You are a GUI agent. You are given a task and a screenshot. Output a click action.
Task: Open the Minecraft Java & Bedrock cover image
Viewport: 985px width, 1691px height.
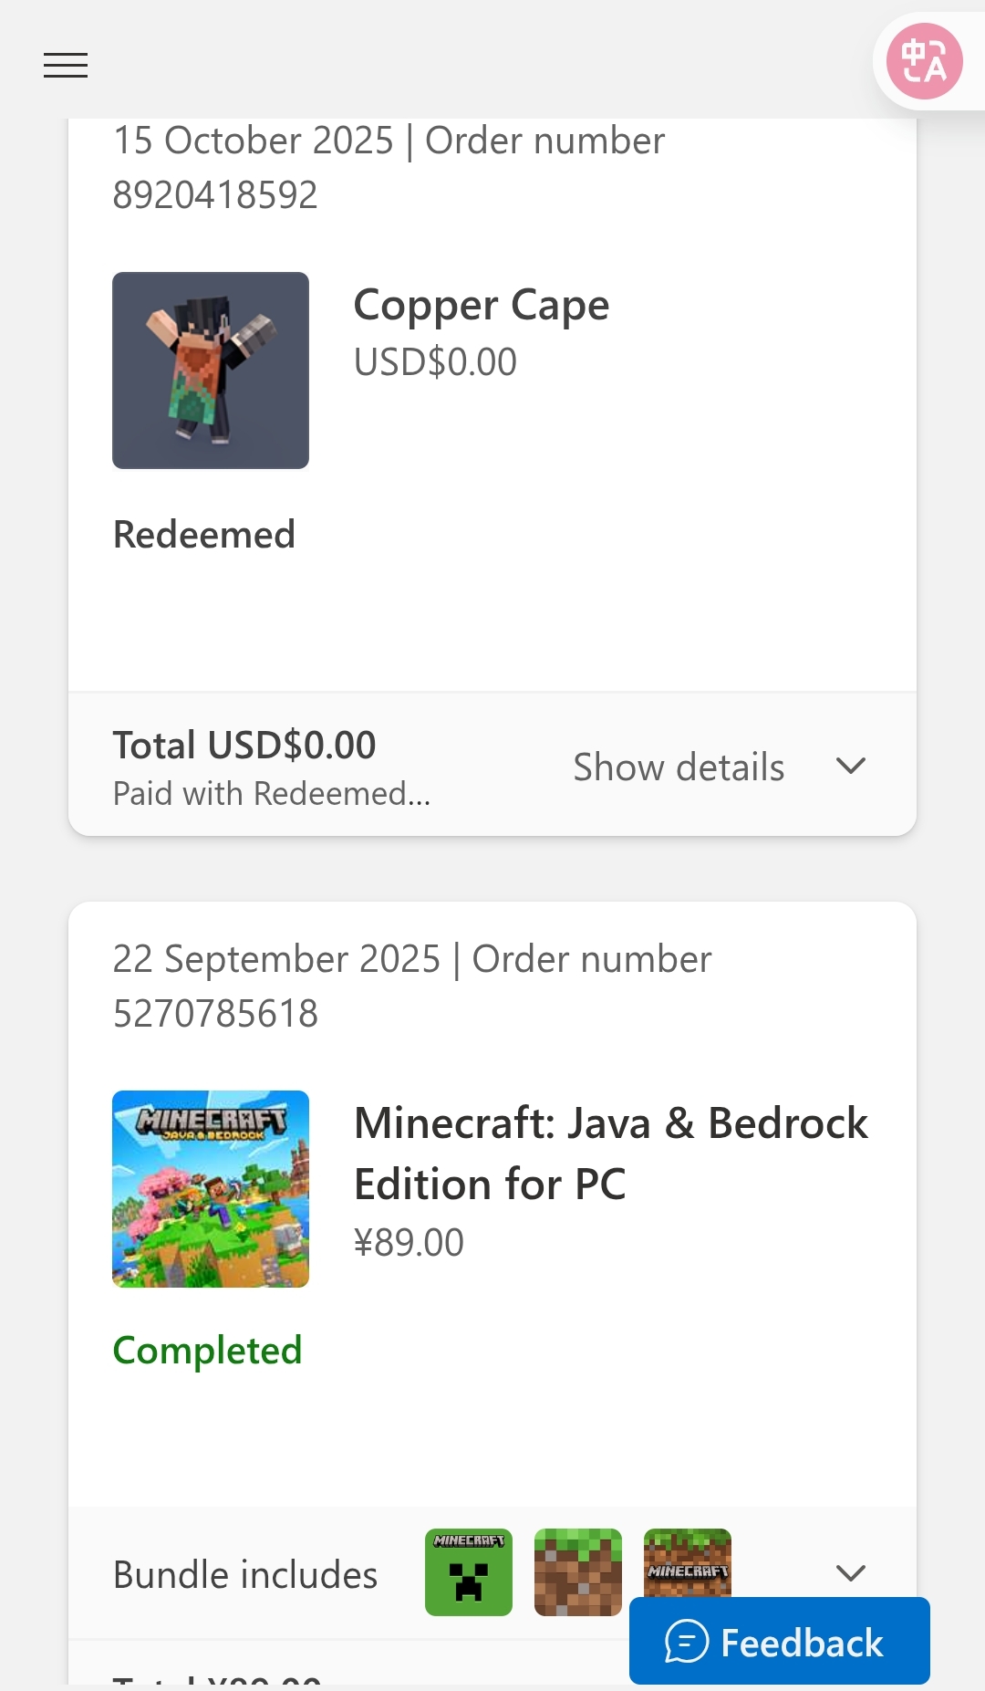pyautogui.click(x=211, y=1189)
